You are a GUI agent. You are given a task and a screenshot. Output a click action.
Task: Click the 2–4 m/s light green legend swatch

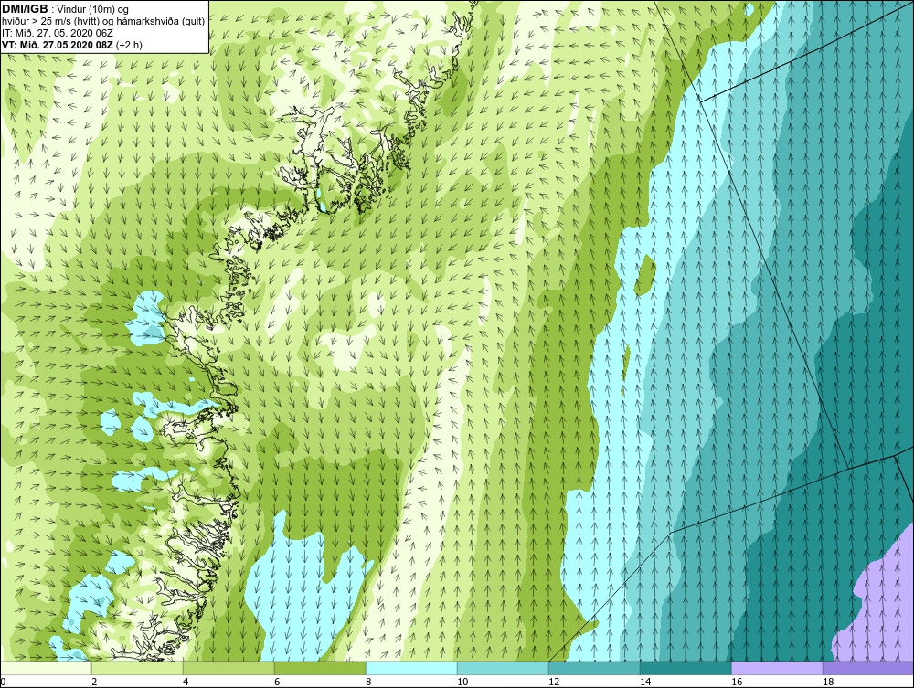pyautogui.click(x=137, y=668)
